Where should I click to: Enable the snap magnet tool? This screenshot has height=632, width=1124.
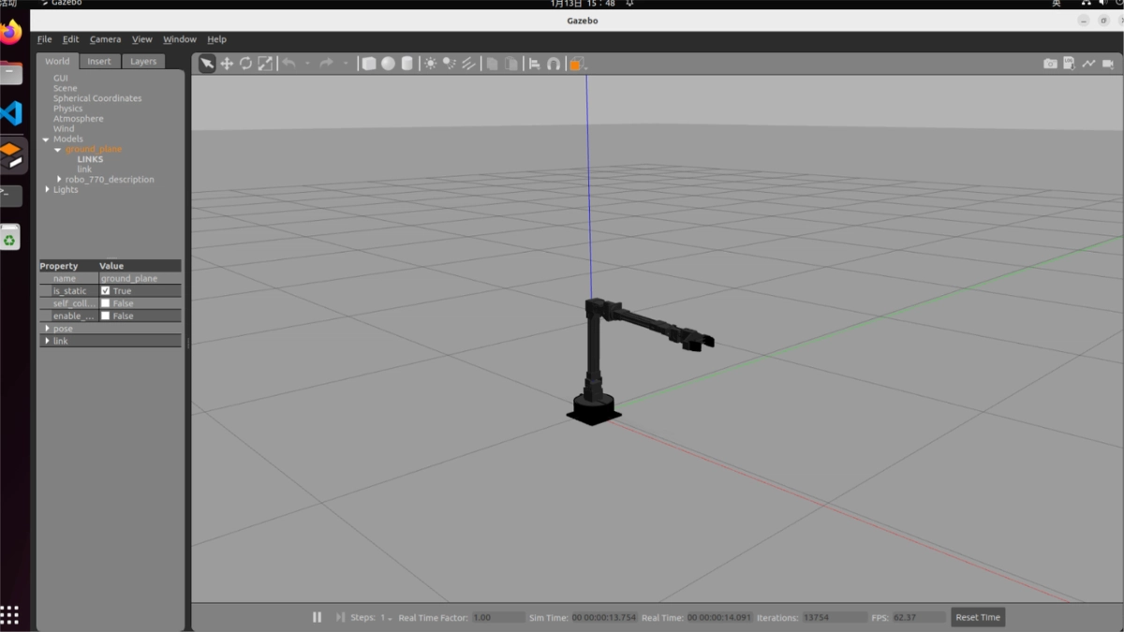554,64
